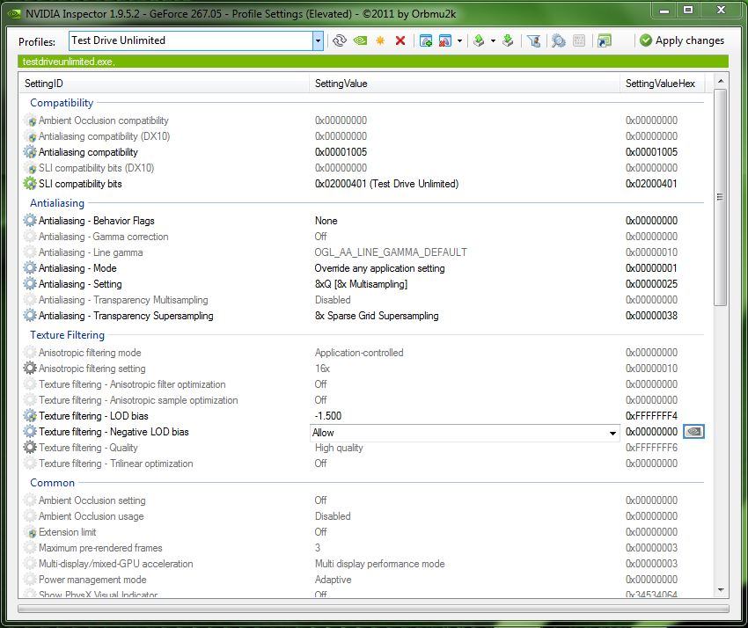Click the SettingValue column header
The image size is (748, 628).
[x=465, y=84]
